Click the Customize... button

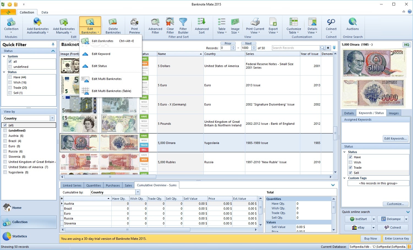click(395, 204)
